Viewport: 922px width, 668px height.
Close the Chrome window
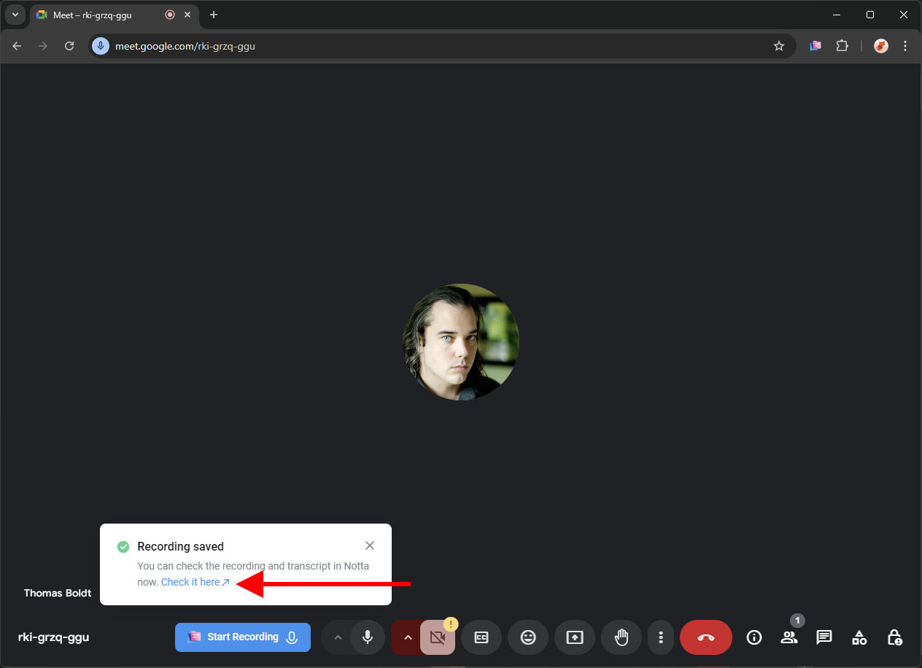(904, 15)
